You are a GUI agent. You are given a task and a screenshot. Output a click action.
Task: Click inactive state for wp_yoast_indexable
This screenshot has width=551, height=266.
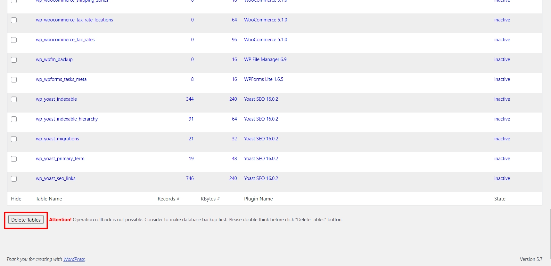pyautogui.click(x=502, y=99)
